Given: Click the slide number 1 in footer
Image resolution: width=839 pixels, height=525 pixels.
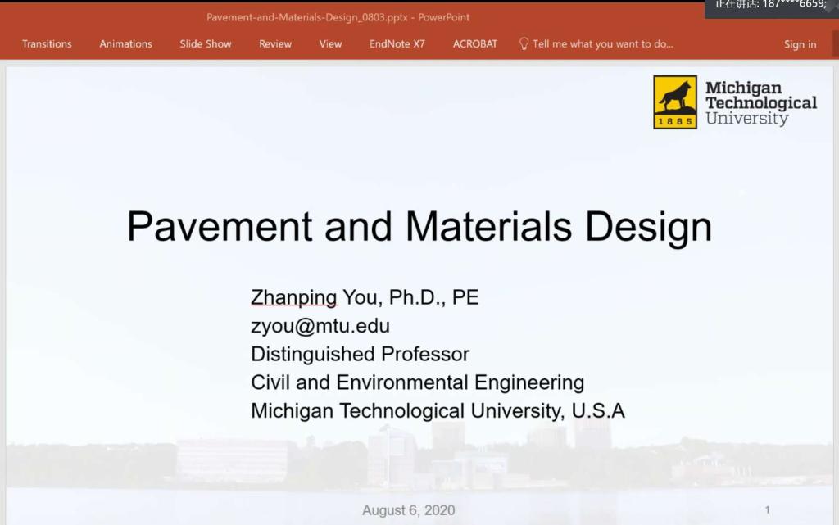Looking at the screenshot, I should tap(767, 509).
